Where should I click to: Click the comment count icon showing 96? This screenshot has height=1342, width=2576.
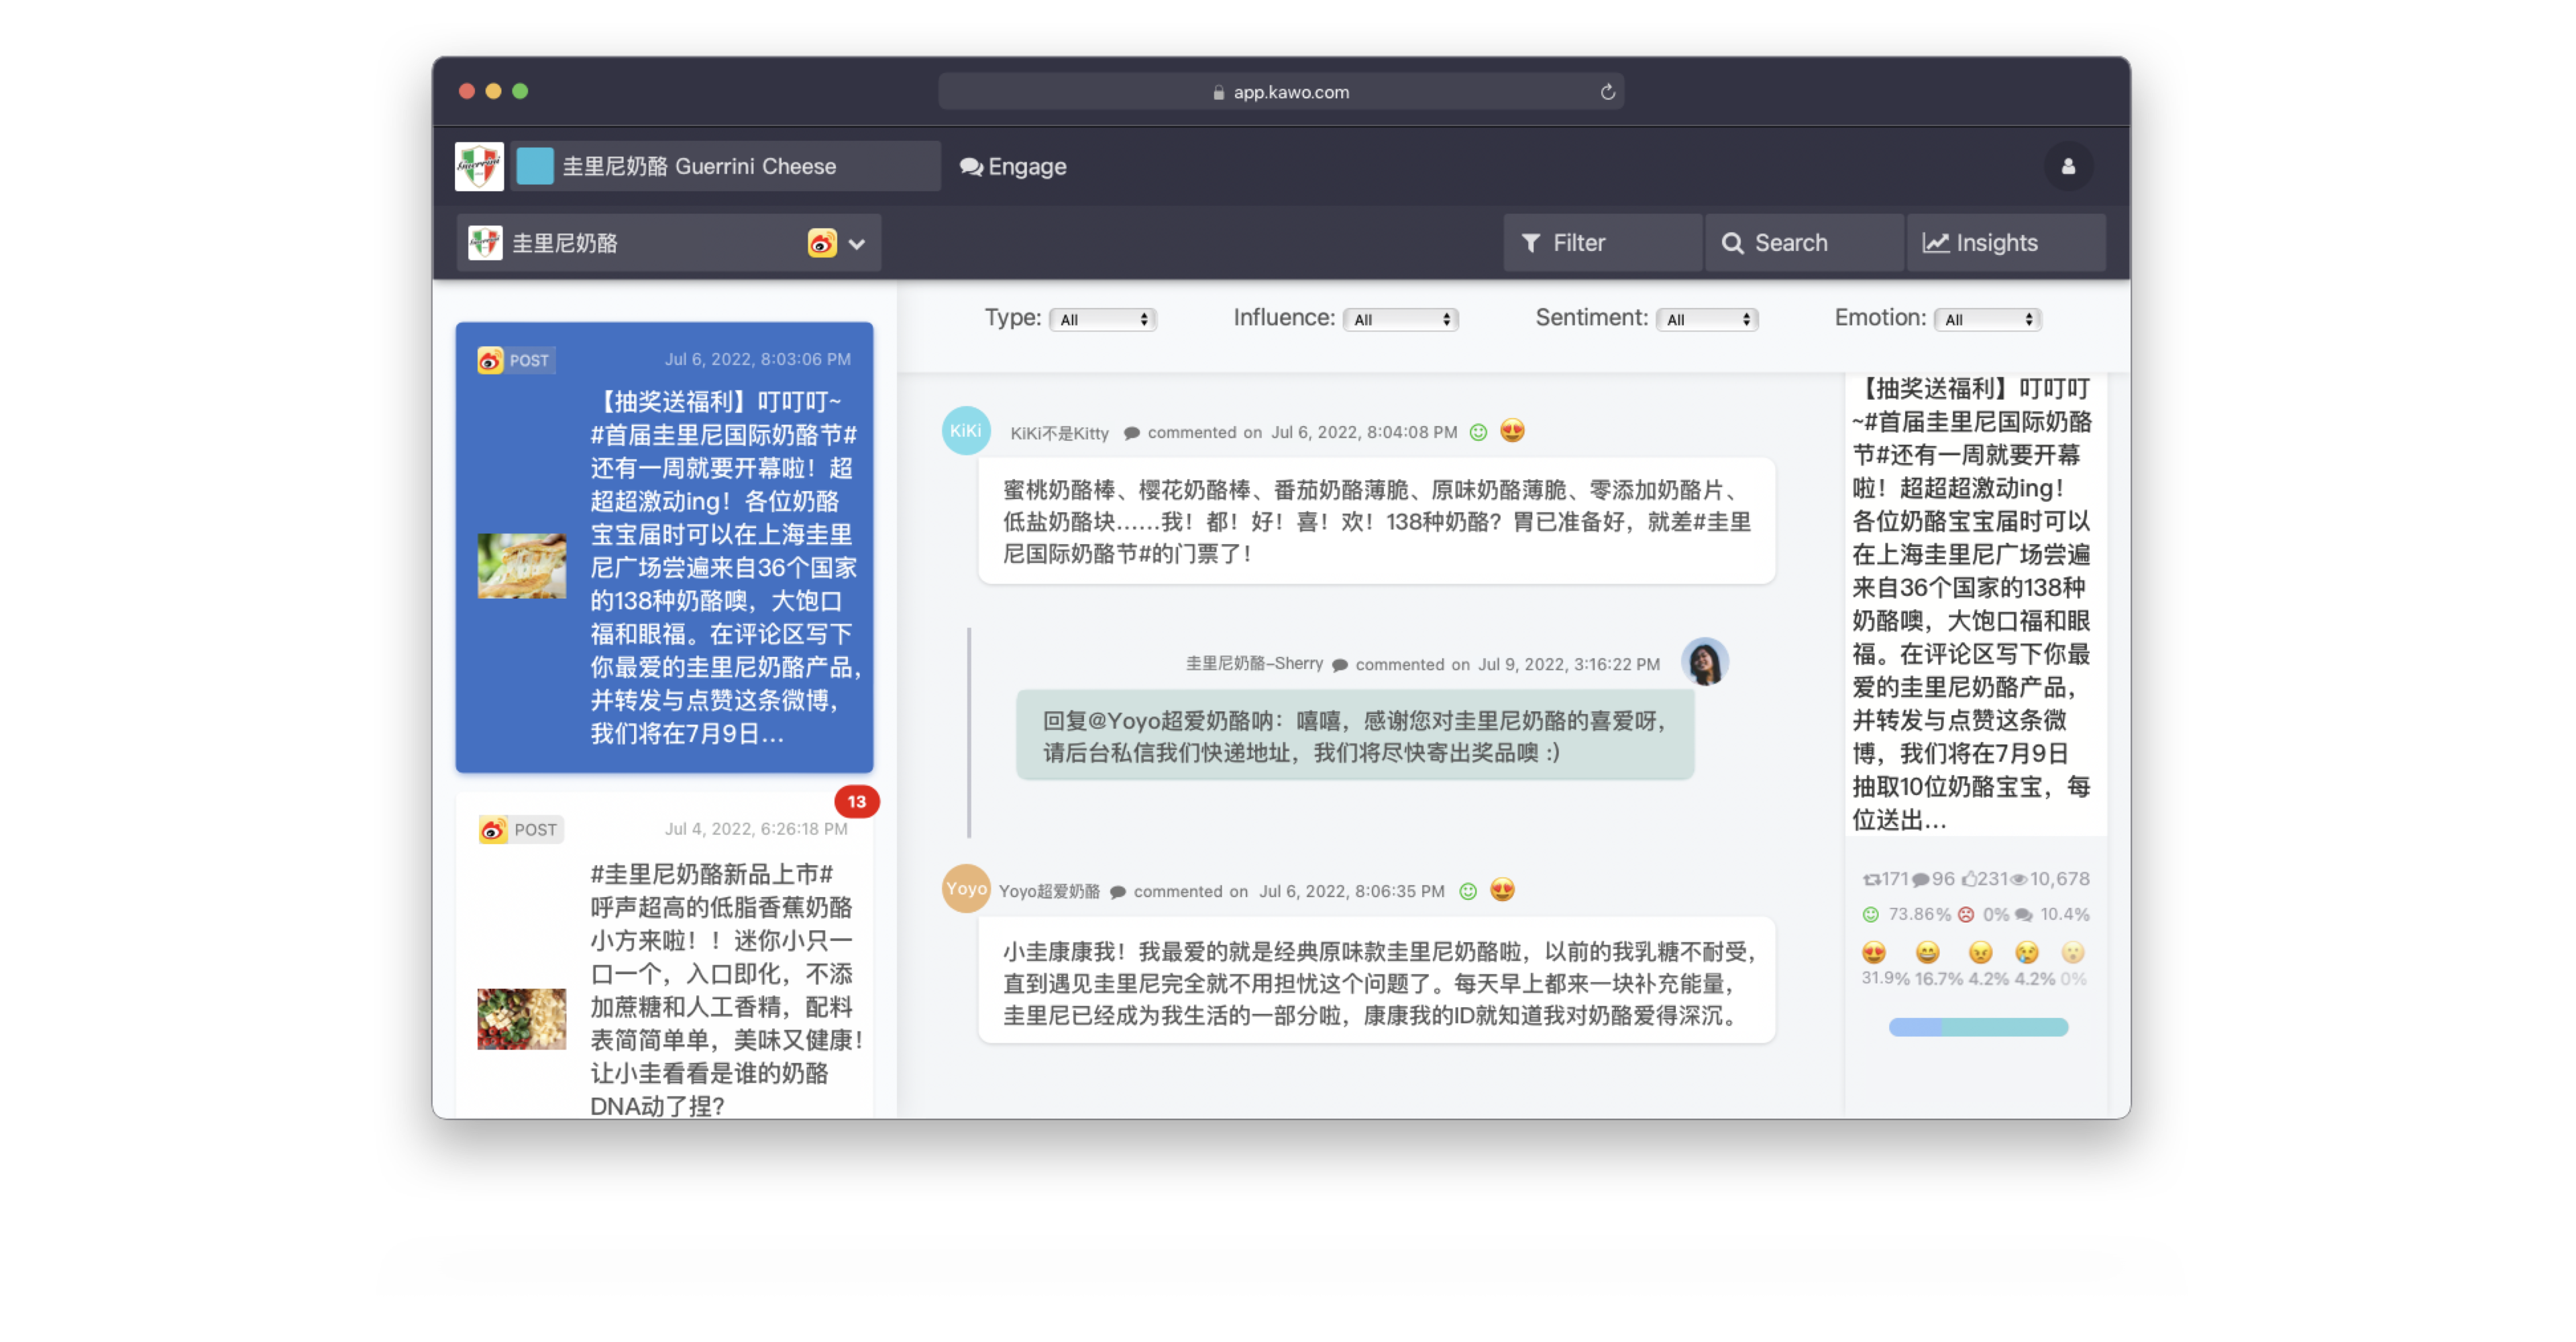1920,880
